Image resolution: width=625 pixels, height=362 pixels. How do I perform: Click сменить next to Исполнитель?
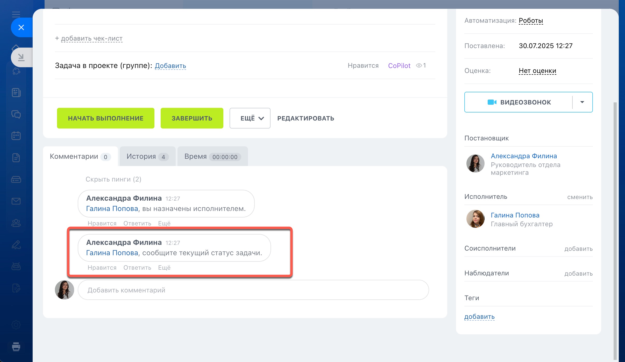click(x=580, y=197)
